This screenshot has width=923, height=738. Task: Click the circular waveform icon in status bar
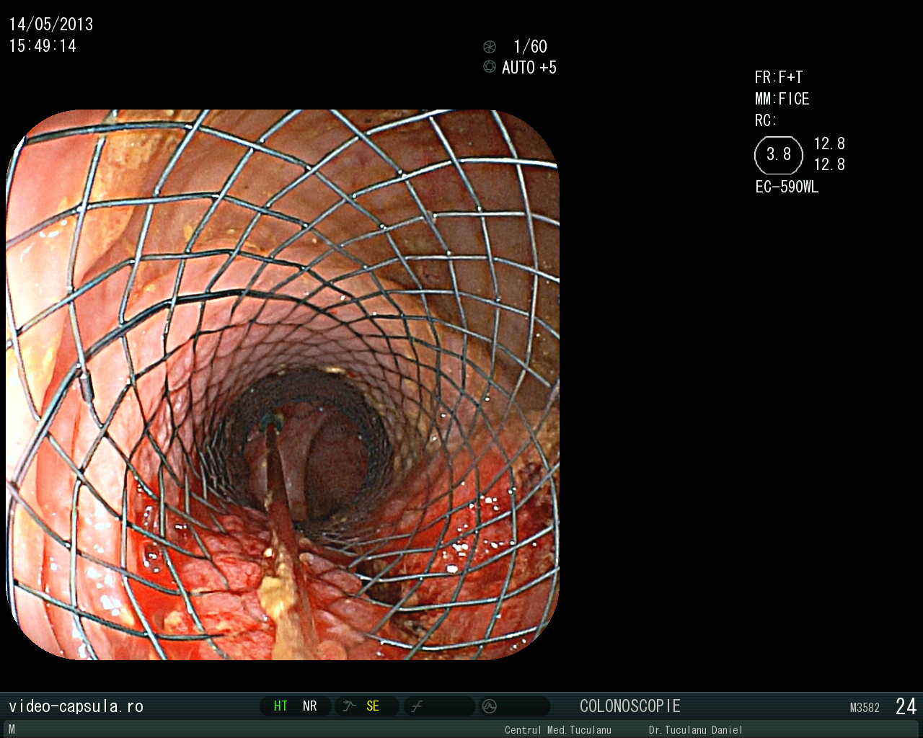coord(490,706)
